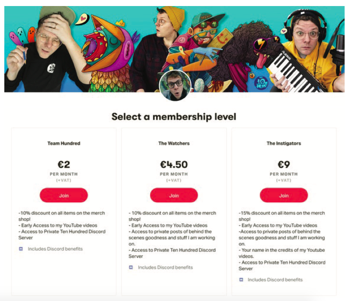Image resolution: width=345 pixels, height=301 pixels.
Task: Open Discord benefits for Team Hundred
Action: (55, 249)
